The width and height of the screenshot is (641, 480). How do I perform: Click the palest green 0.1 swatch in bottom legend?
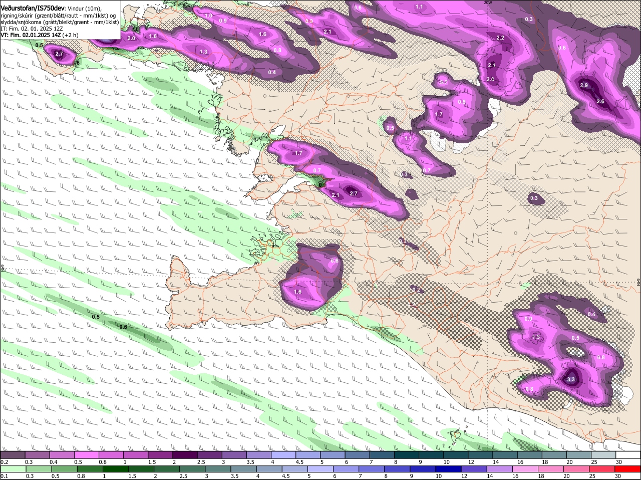click(13, 469)
